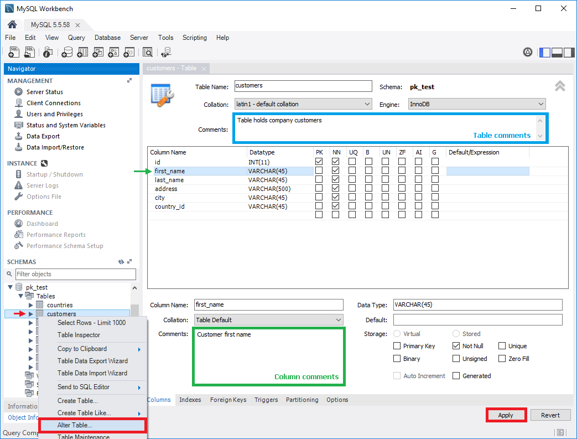The width and height of the screenshot is (577, 439).
Task: Create a new table using the toolbar icon
Action: (x=82, y=51)
